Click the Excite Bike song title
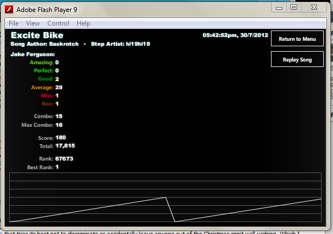 click(37, 35)
